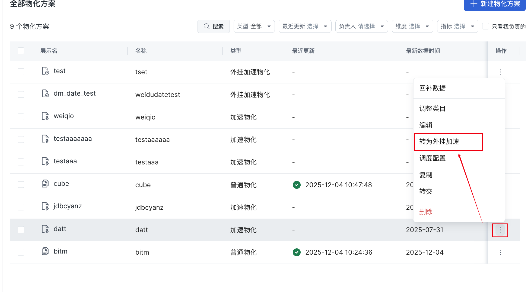531x292 pixels.
Task: Open more actions for the datt row
Action: coord(500,230)
